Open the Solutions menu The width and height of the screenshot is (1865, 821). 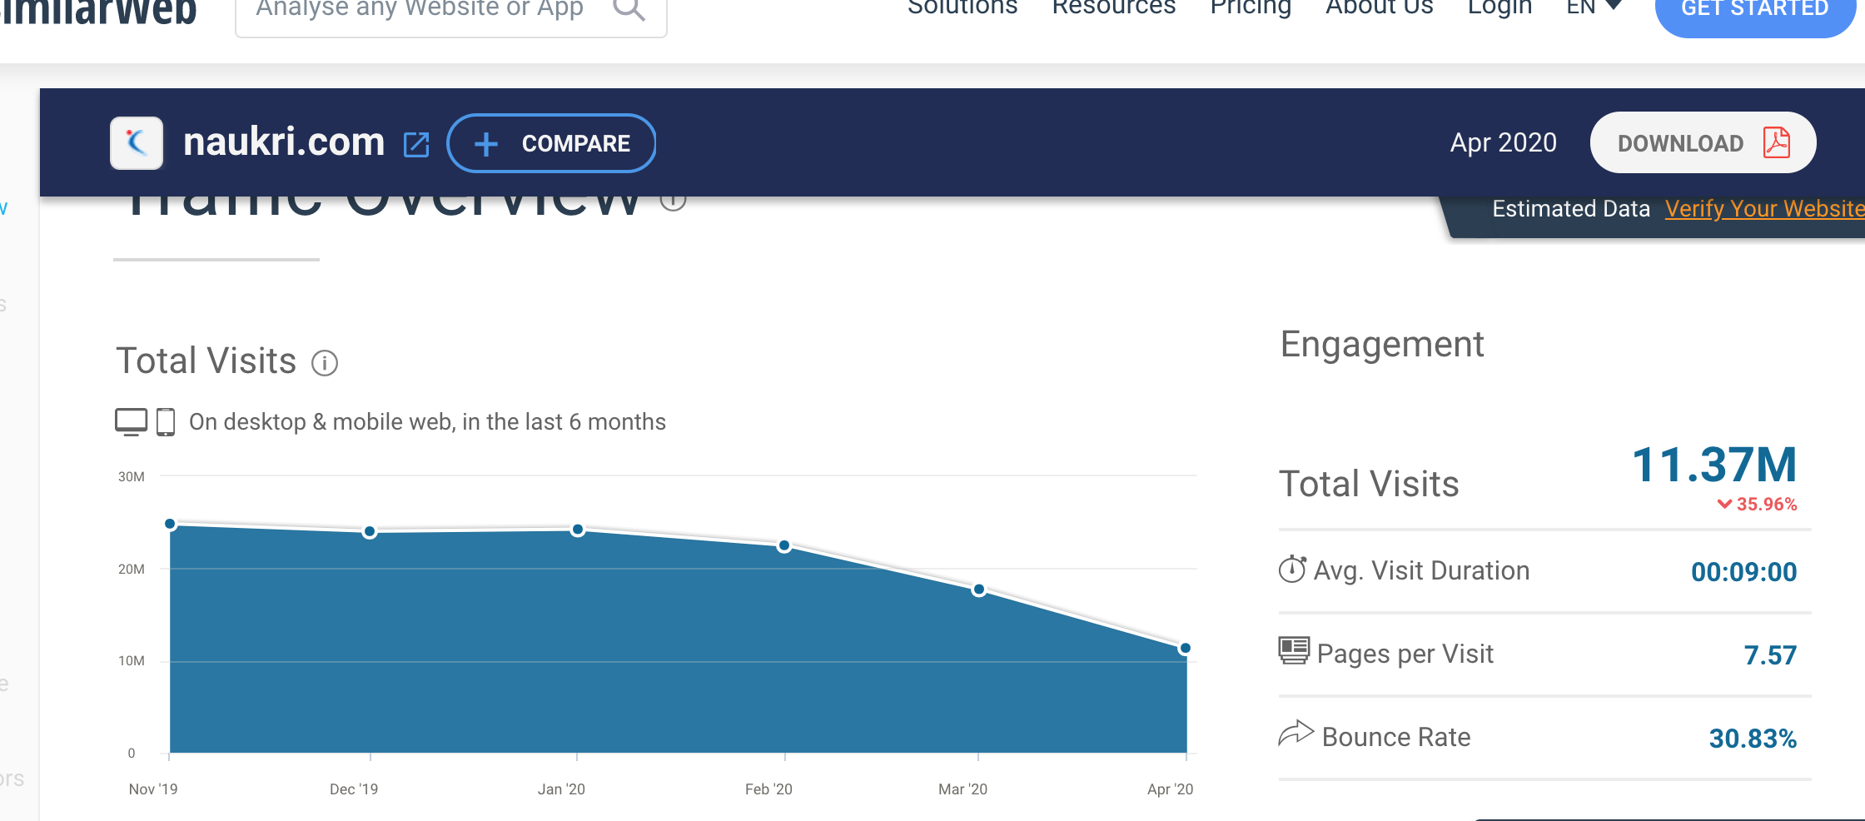point(962,8)
